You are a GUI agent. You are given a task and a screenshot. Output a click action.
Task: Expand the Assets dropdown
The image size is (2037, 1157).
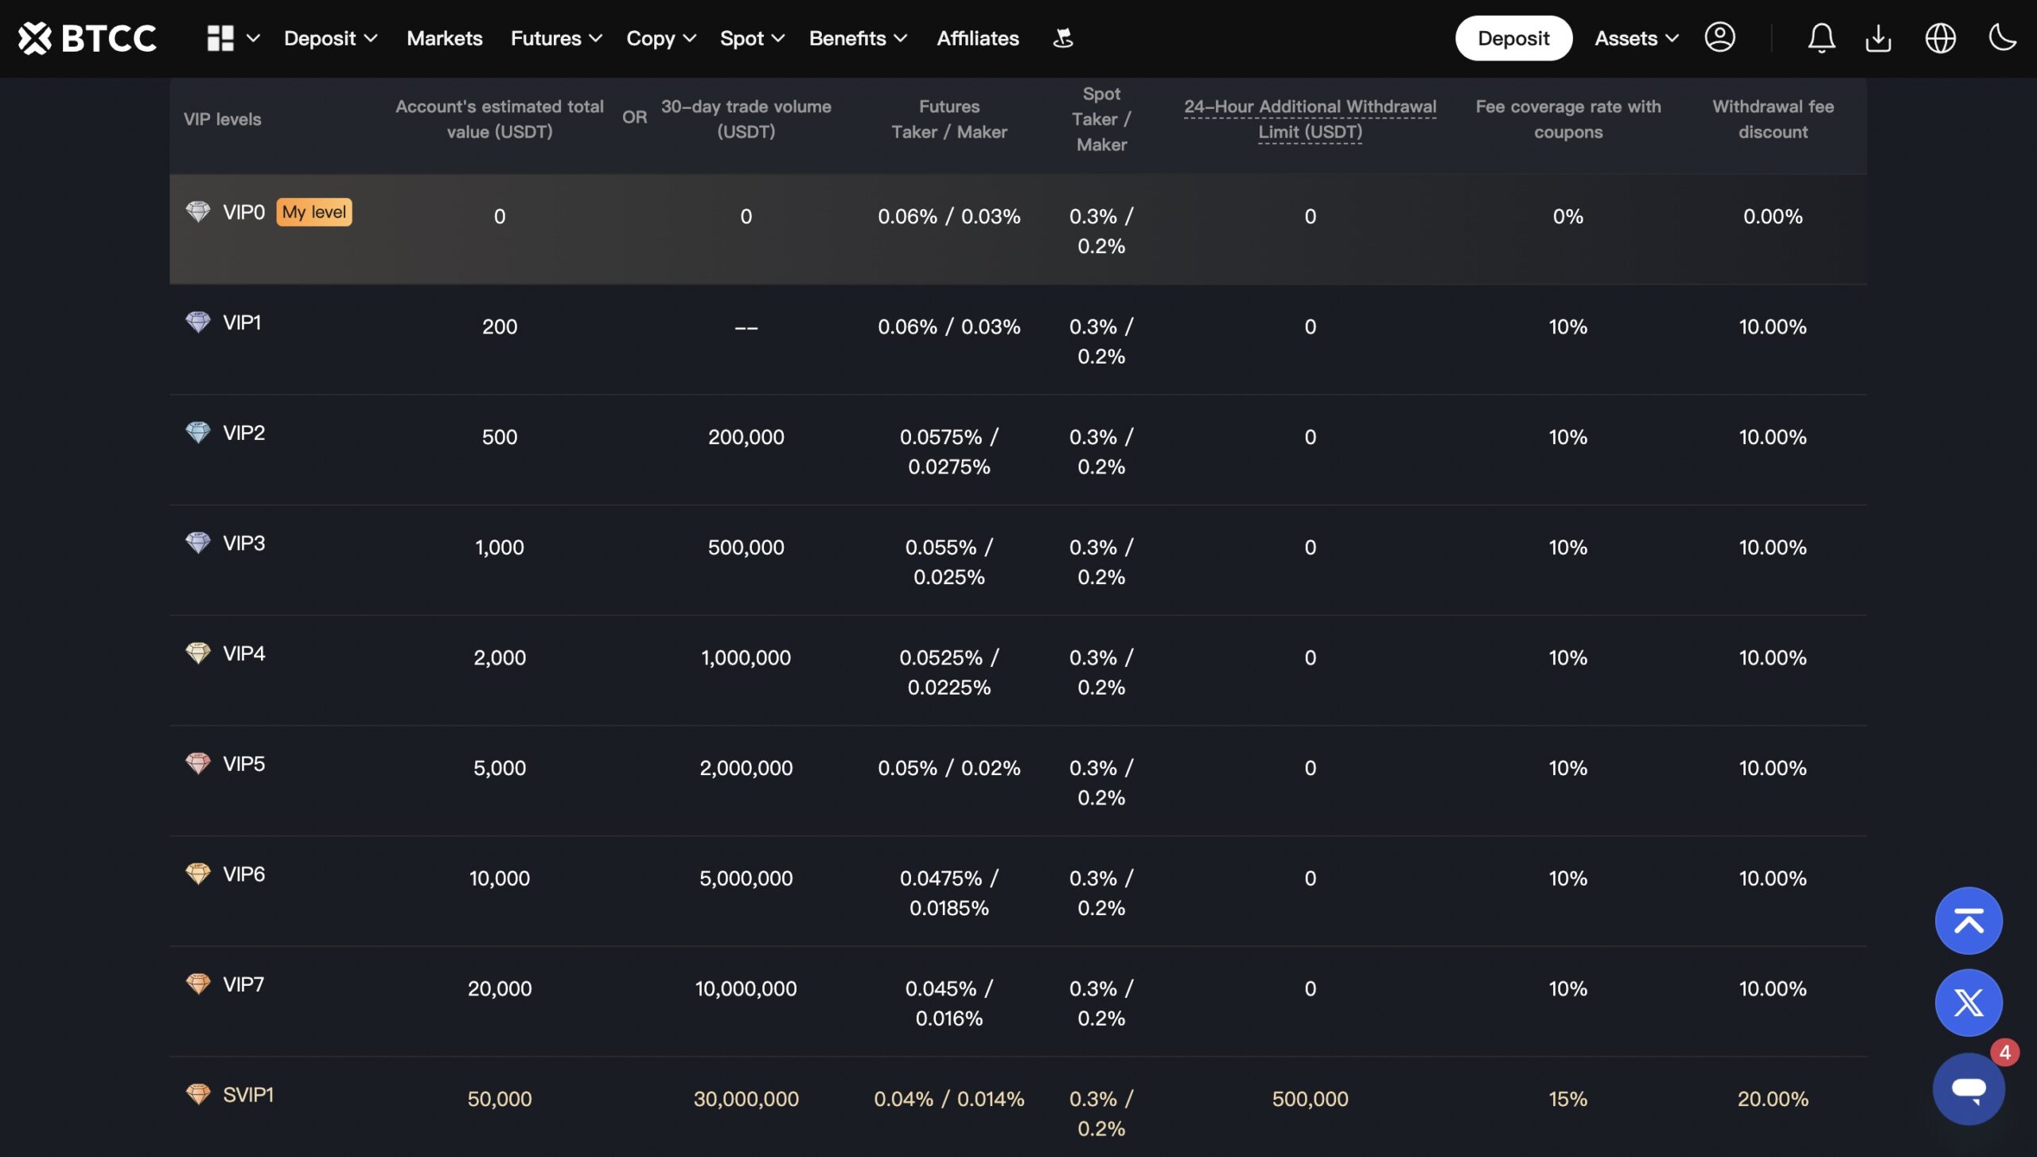1636,38
